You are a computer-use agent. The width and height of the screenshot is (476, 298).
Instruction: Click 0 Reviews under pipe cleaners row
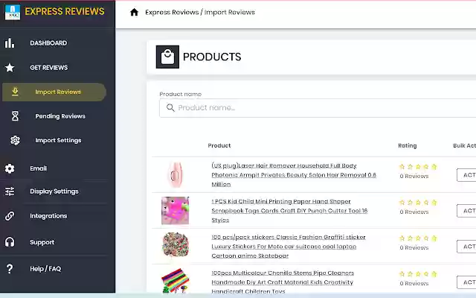click(x=414, y=283)
